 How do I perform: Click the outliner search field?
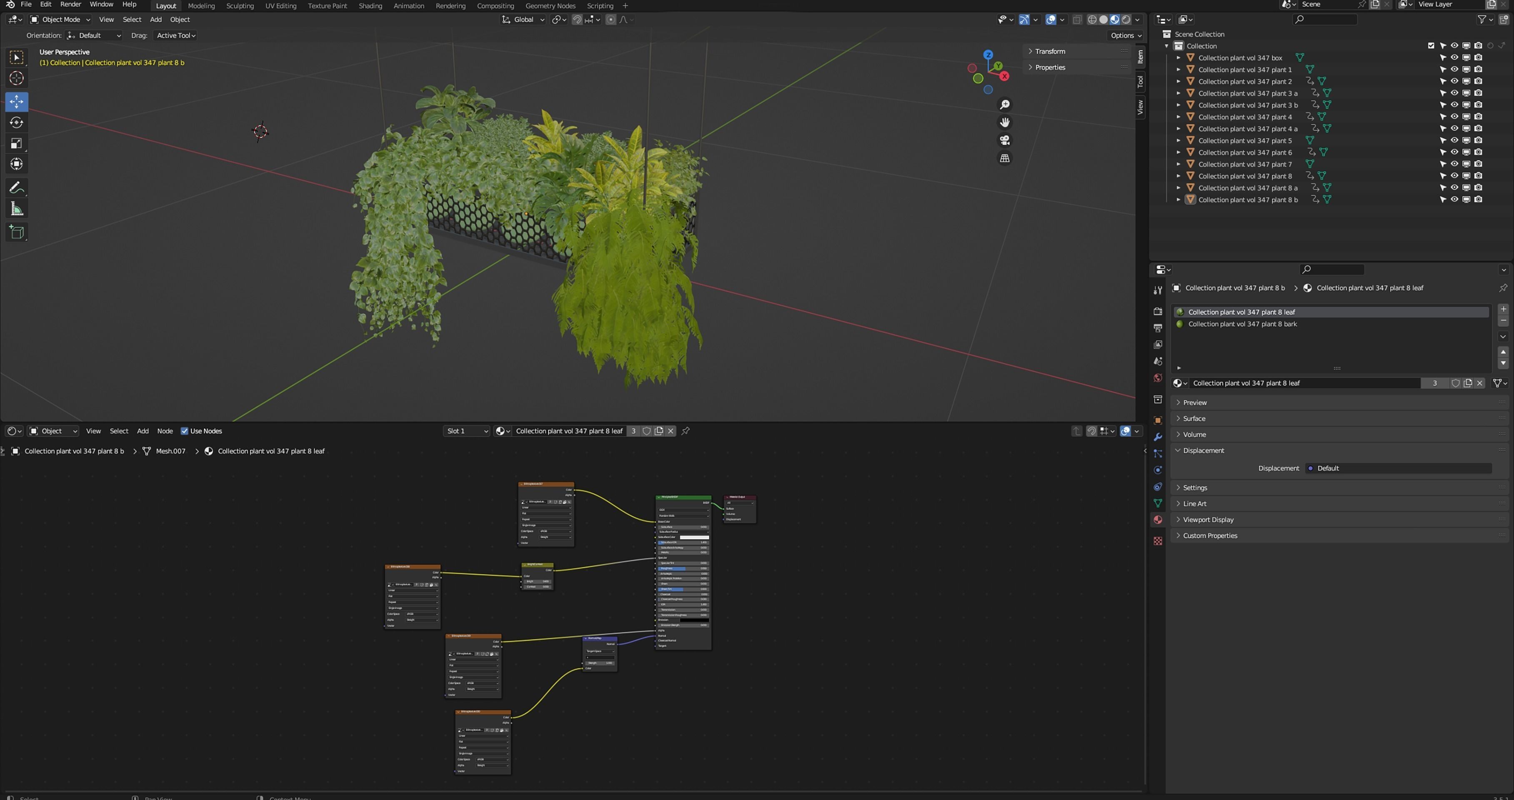(1325, 20)
